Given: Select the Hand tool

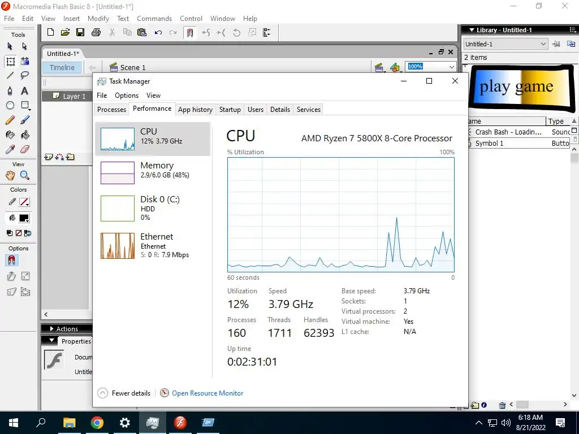Looking at the screenshot, I should point(10,175).
